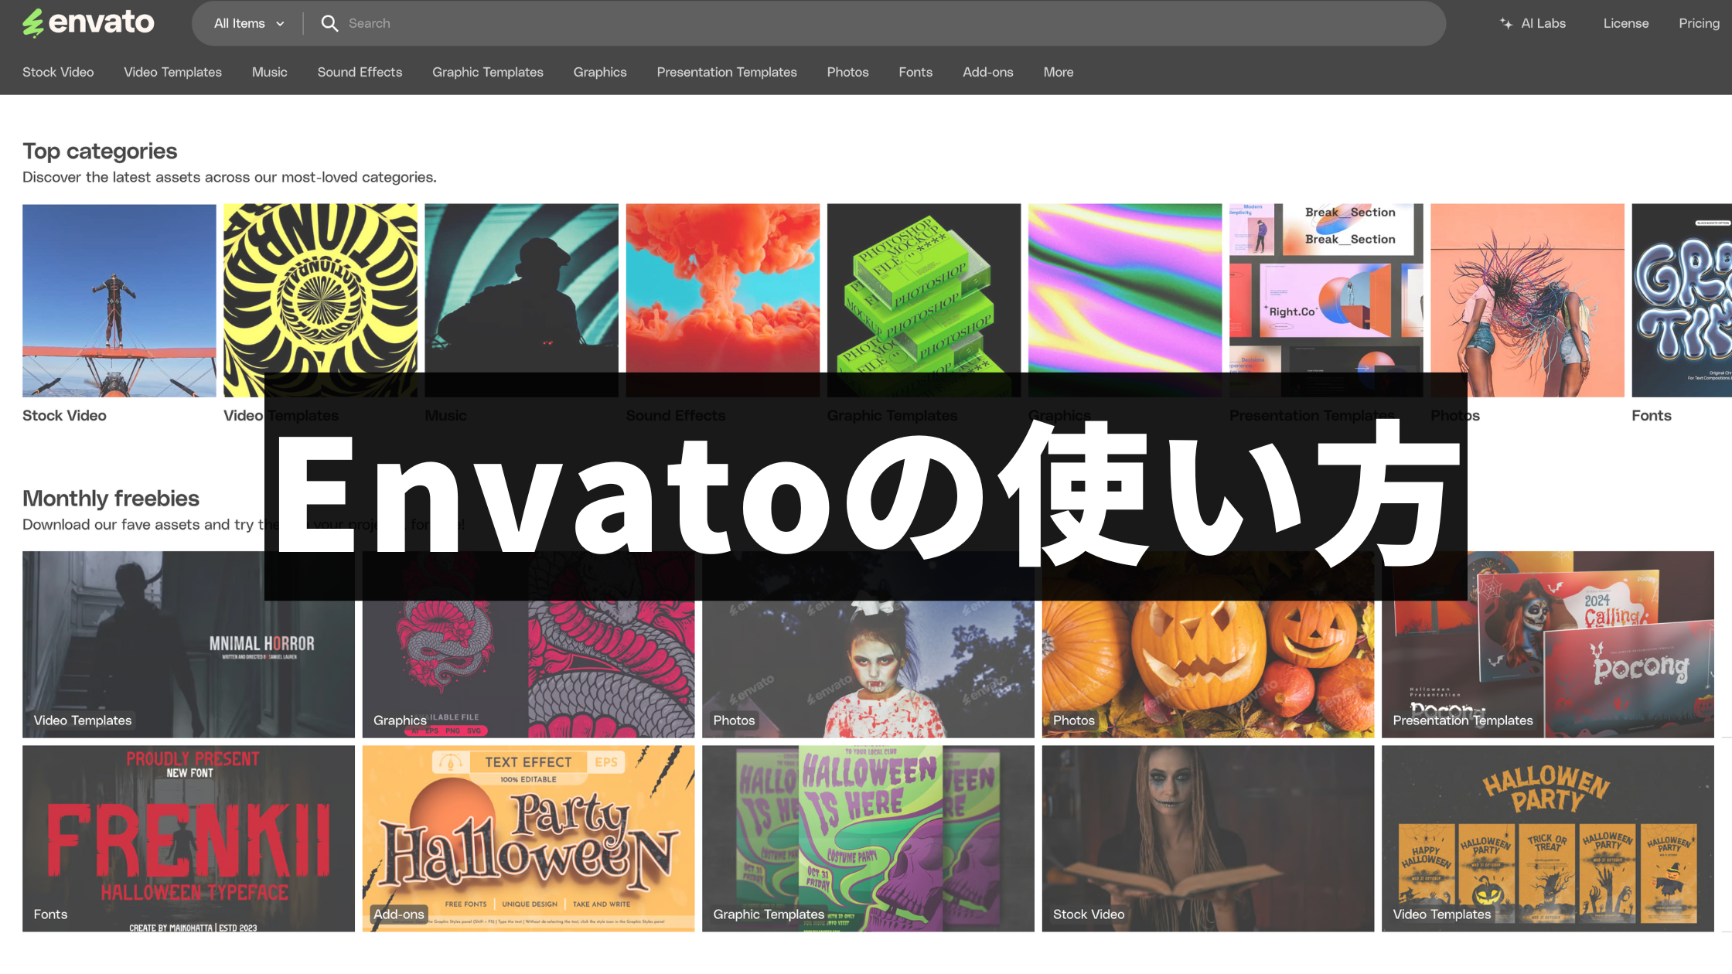The image size is (1732, 974).
Task: Select Add-ons in navigation bar
Action: pos(987,72)
